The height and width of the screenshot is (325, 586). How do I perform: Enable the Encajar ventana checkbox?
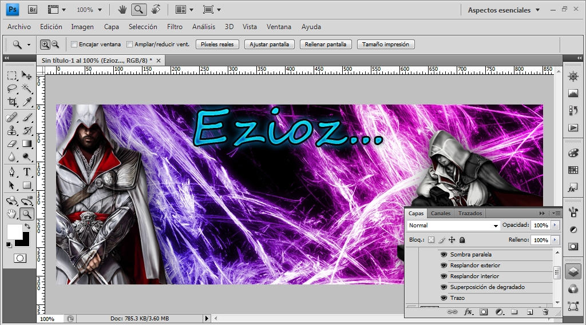click(74, 45)
